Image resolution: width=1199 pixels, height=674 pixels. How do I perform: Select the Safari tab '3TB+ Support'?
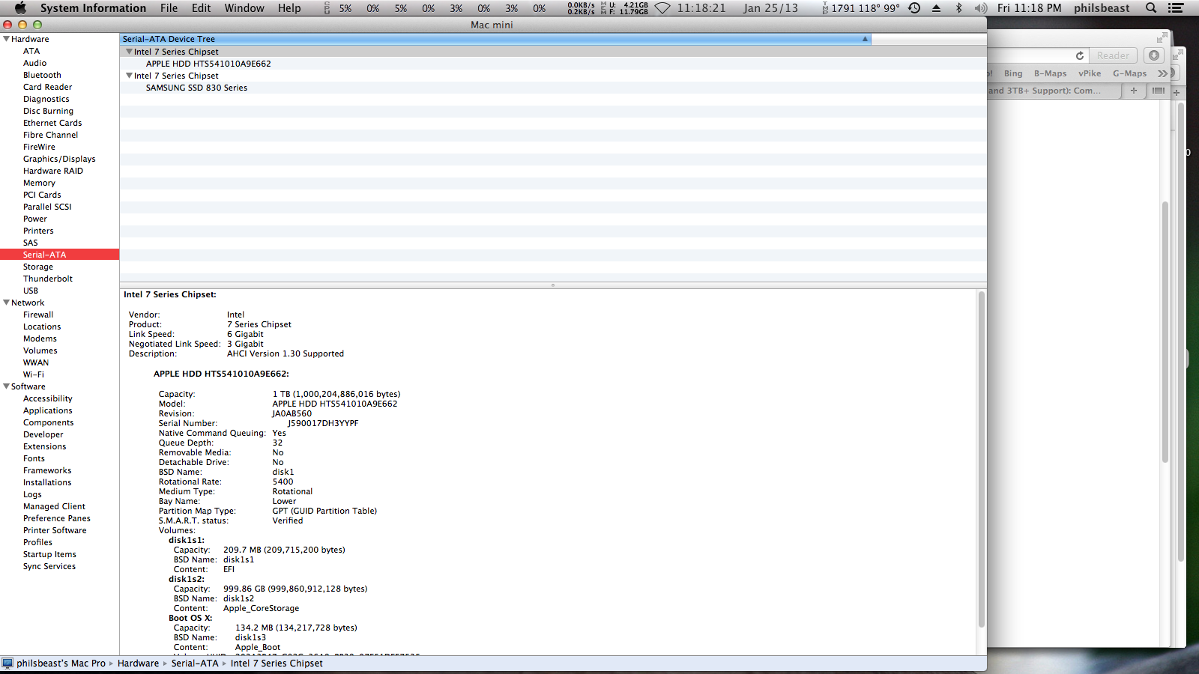1054,91
